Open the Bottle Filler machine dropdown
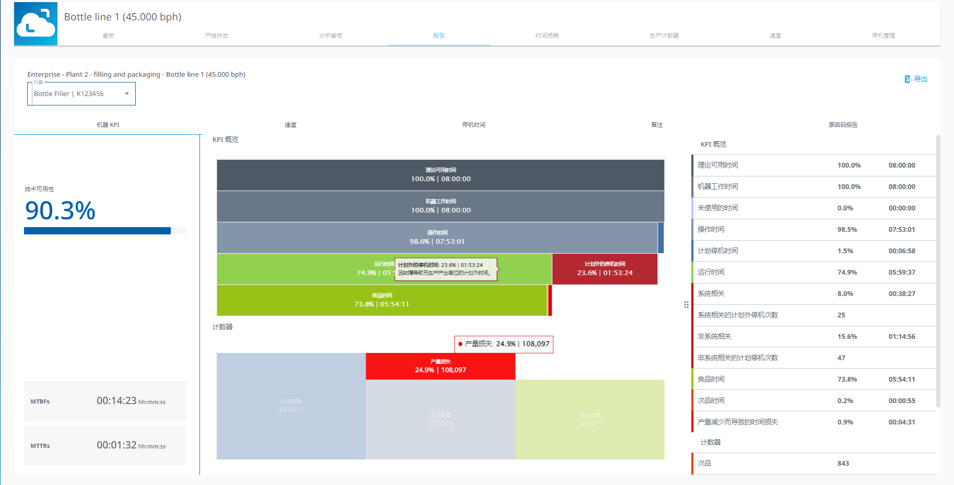Image resolution: width=954 pixels, height=485 pixels. click(x=81, y=94)
